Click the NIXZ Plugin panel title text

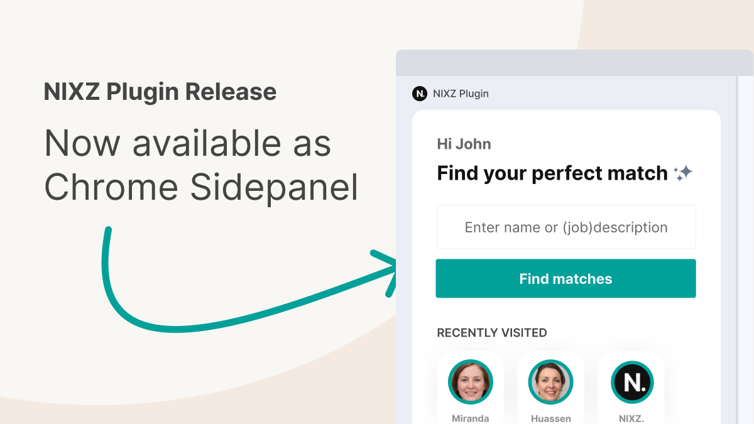coord(461,94)
